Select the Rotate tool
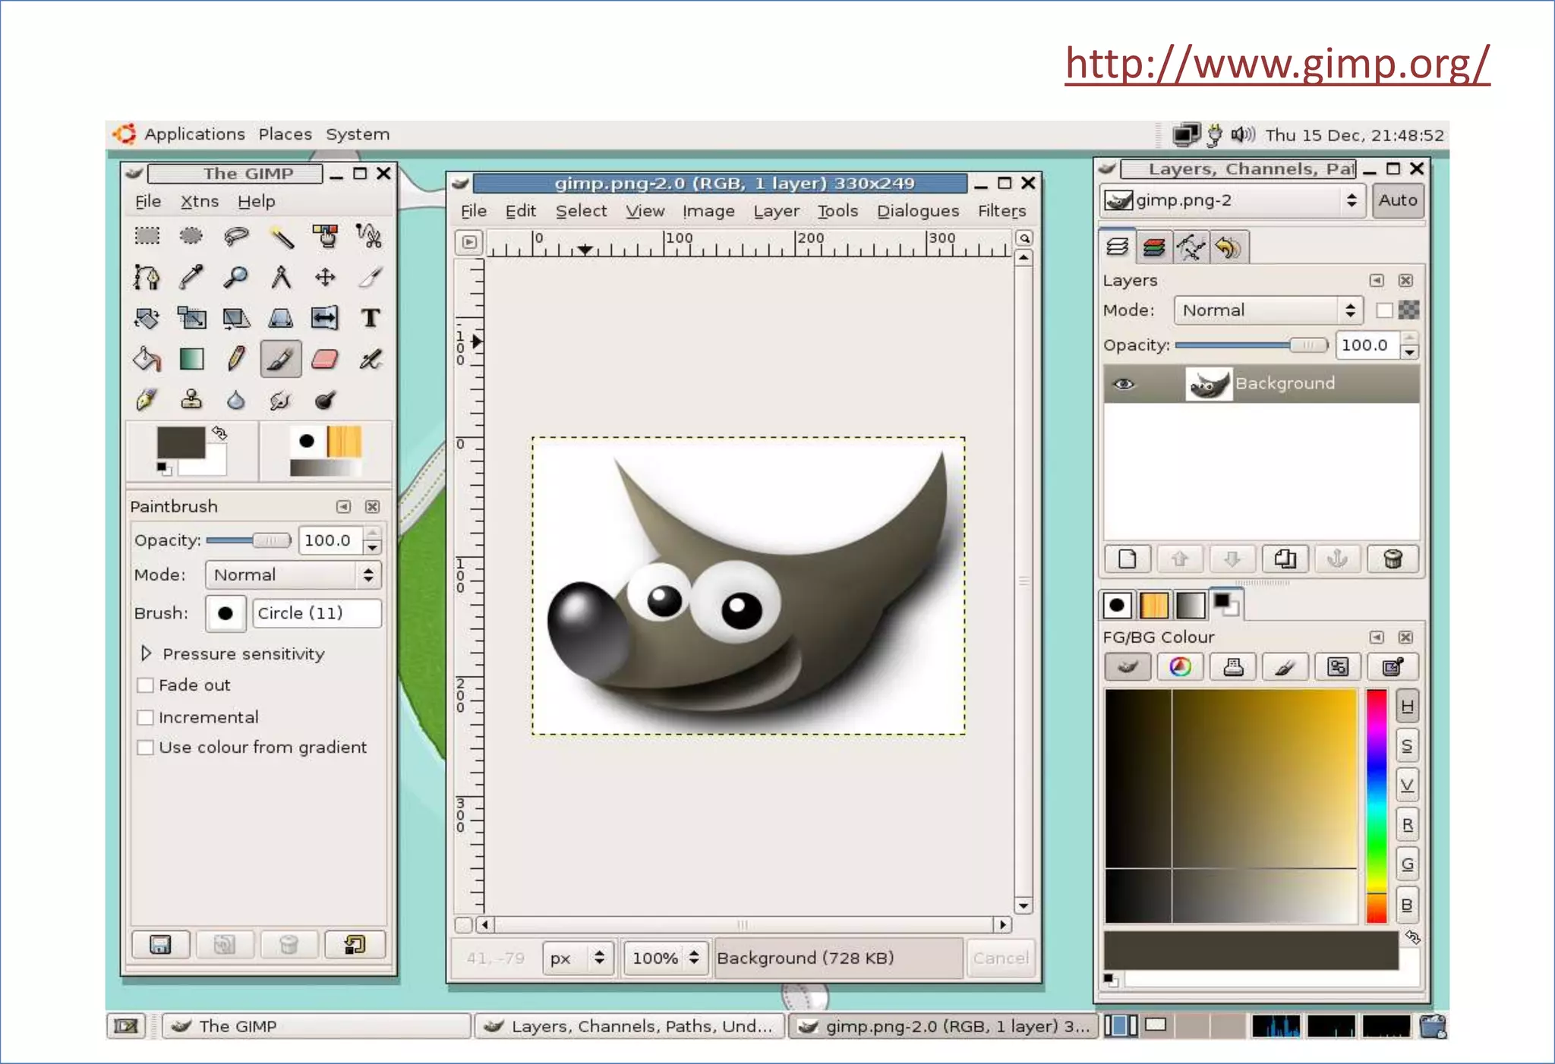The width and height of the screenshot is (1555, 1064). [x=147, y=318]
